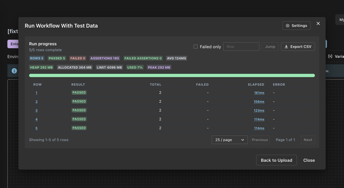Open row 2 link
The width and height of the screenshot is (344, 188).
[x=36, y=102]
